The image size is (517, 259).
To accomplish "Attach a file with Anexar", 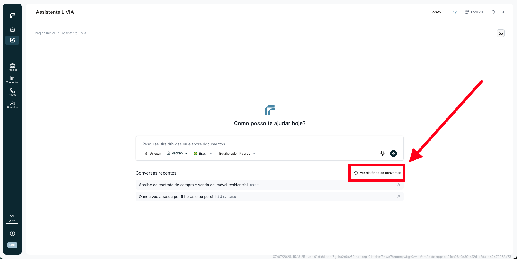I will tap(153, 154).
